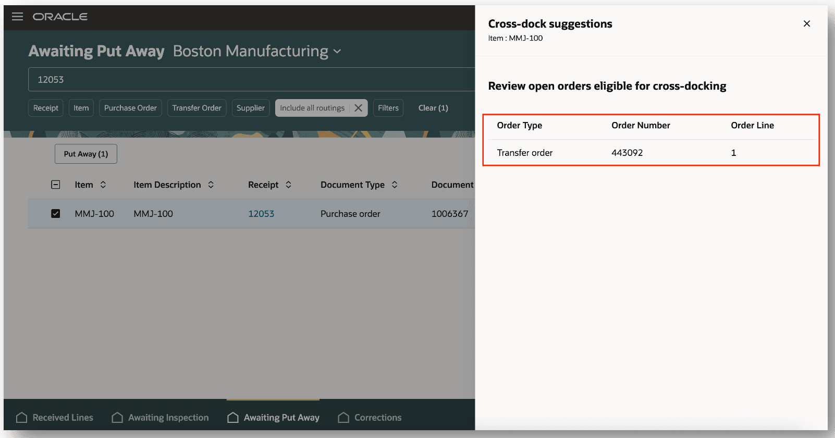Select order number 443092

627,153
